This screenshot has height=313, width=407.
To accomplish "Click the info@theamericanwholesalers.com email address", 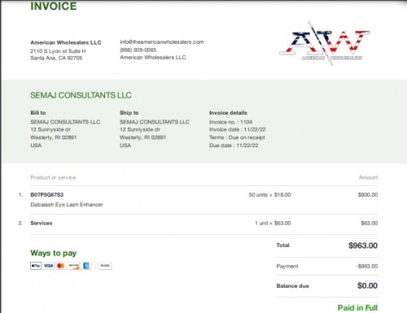I will 162,42.
